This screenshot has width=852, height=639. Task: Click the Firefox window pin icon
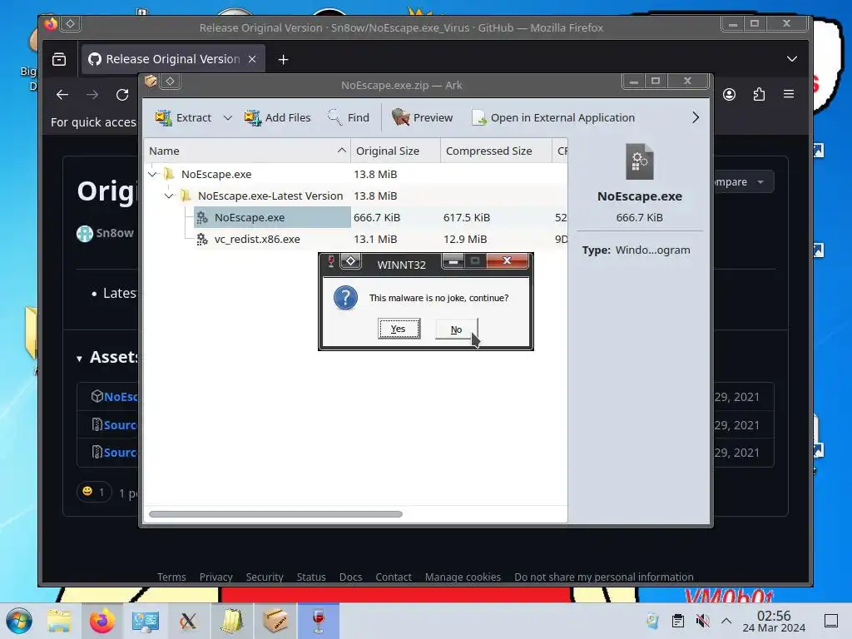[x=71, y=24]
